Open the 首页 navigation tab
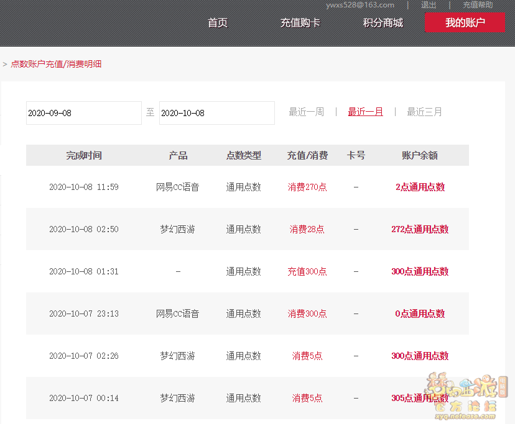The height and width of the screenshot is (424, 515). 218,22
